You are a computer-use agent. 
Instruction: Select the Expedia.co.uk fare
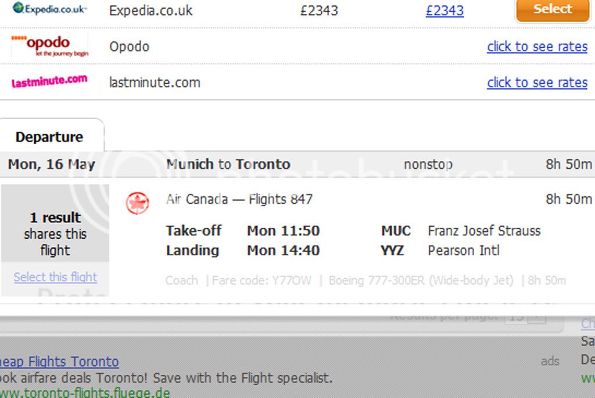tap(553, 9)
